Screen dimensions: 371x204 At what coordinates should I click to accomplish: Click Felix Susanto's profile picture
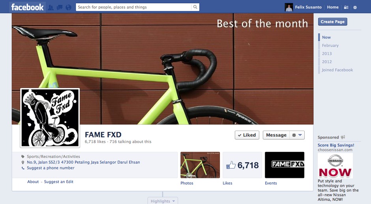pos(289,7)
